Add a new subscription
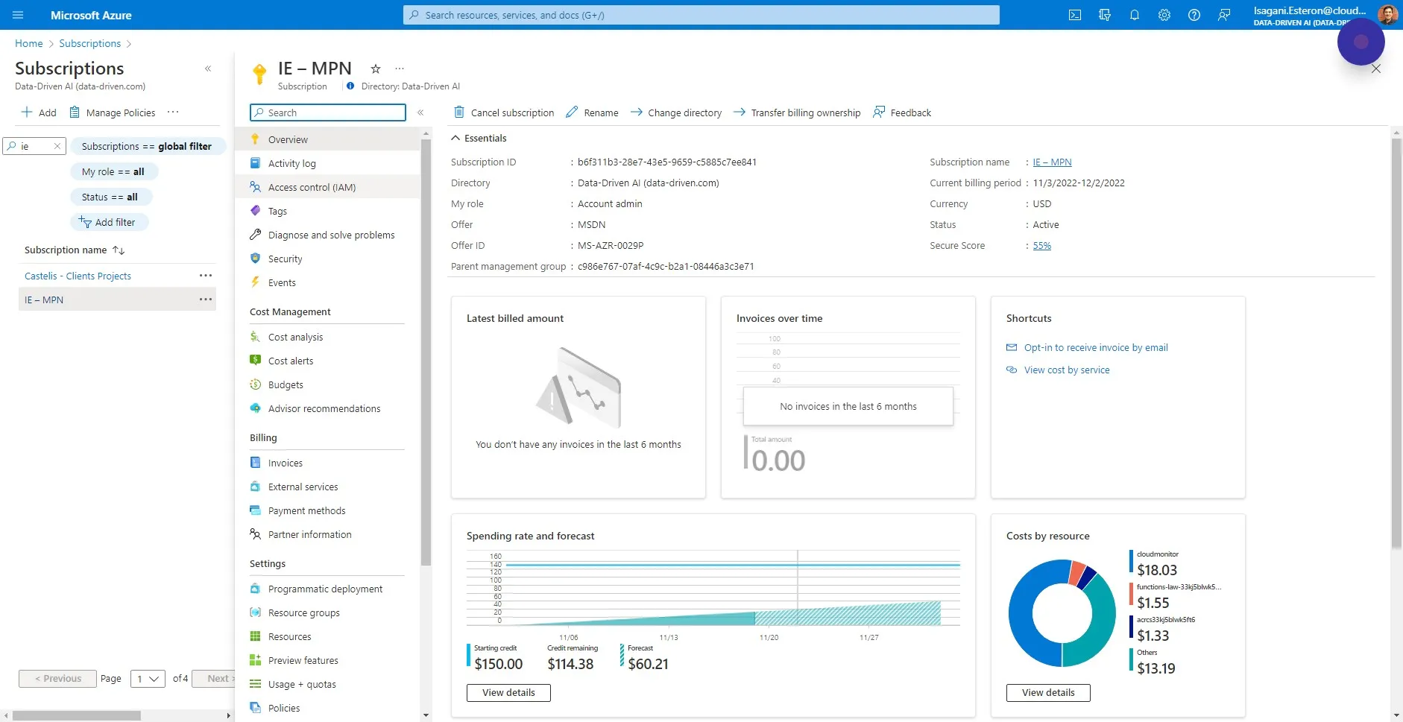Viewport: 1403px width, 722px height. pos(39,113)
